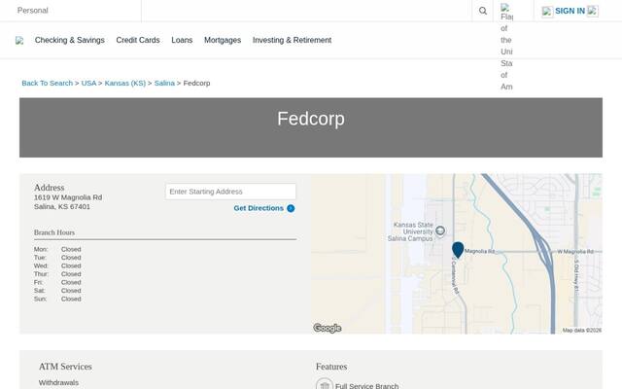Screen dimensions: 622x389
Task: Click the '1619 W Magnolia Rd' address text
Action: click(x=68, y=197)
